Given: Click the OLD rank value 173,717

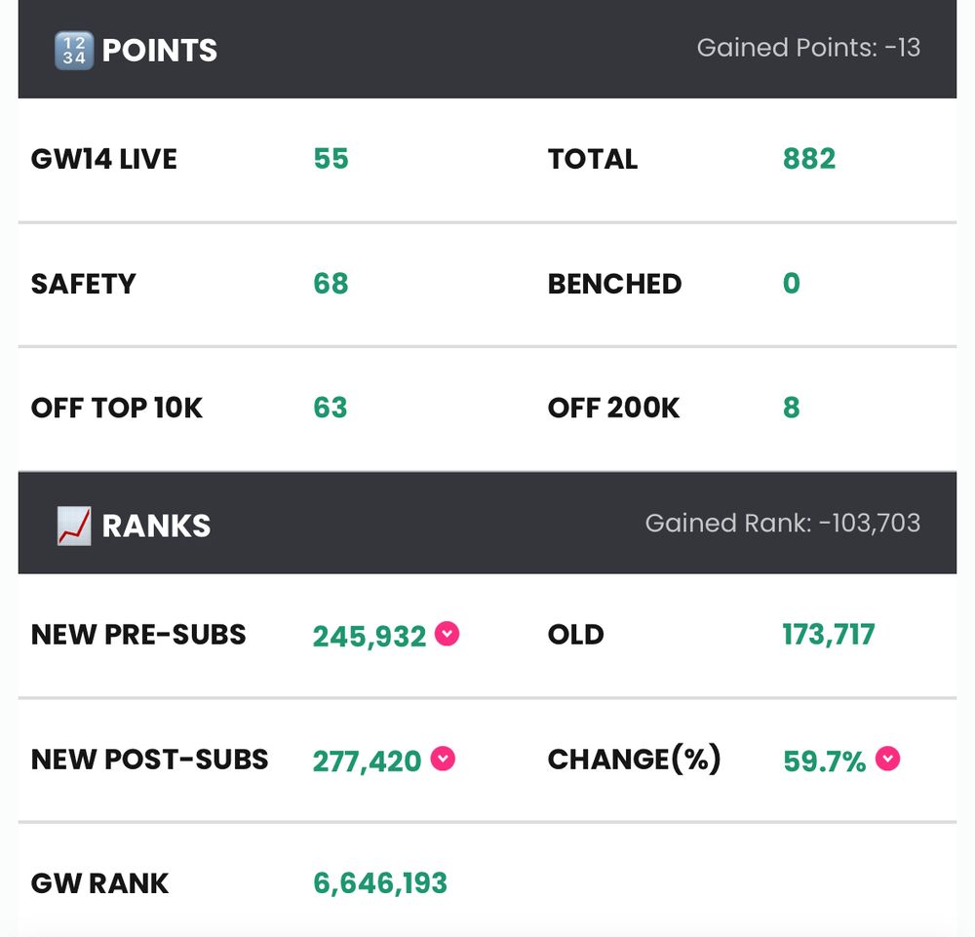Looking at the screenshot, I should [x=829, y=635].
